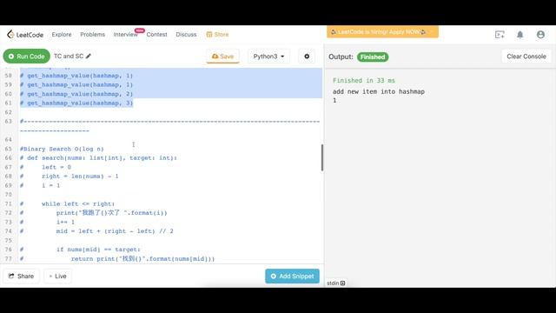Click line 66 def search comment
This screenshot has height=313, width=556.
[x=98, y=158]
